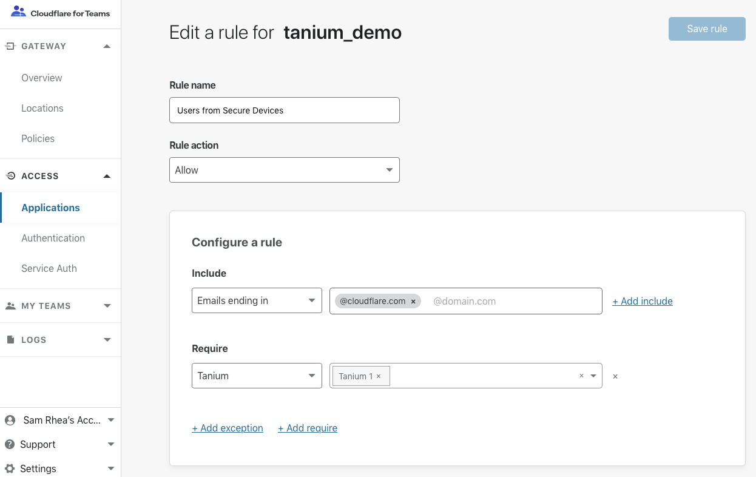
Task: Click the Add include link
Action: point(643,301)
